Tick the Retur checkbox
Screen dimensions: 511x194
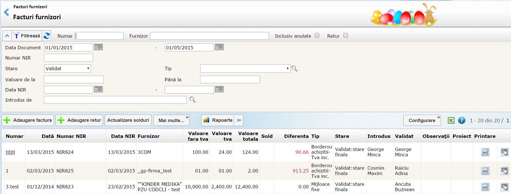[345, 36]
